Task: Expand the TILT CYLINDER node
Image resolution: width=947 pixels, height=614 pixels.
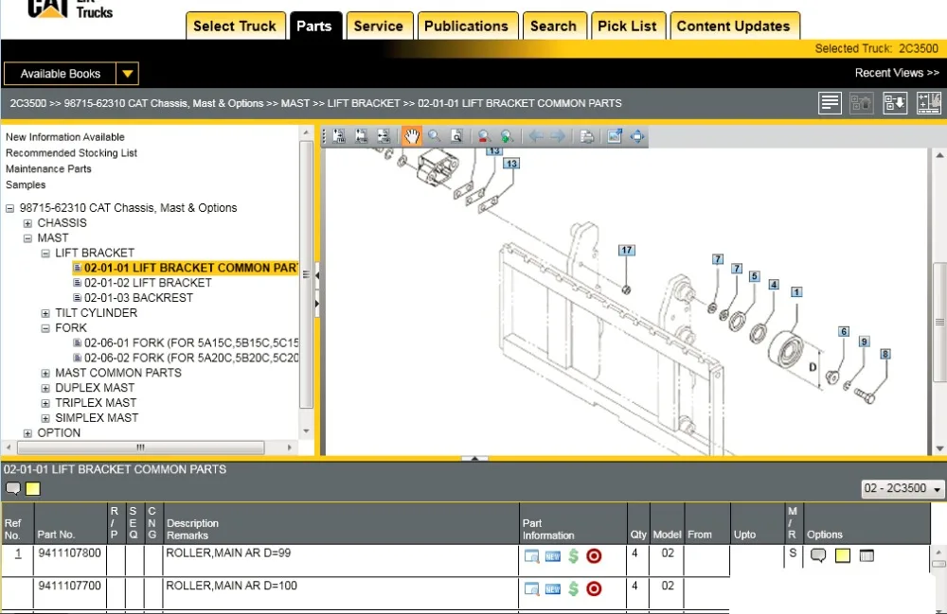Action: coord(45,313)
